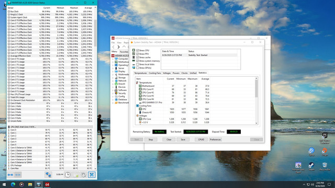Expand the Storage node in AIDA64 tree
The height and width of the screenshot is (188, 335).
[x=113, y=78]
